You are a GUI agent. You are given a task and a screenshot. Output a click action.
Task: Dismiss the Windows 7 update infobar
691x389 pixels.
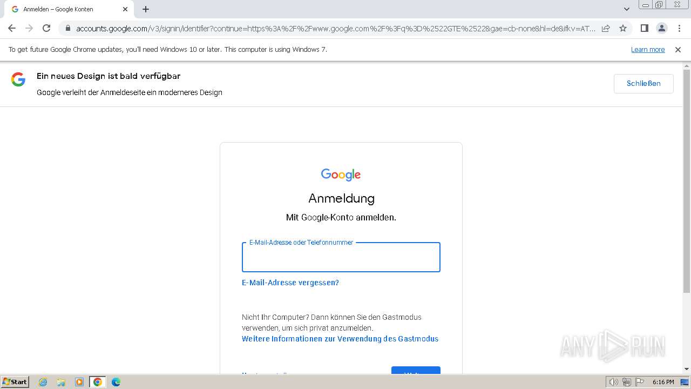[678, 50]
